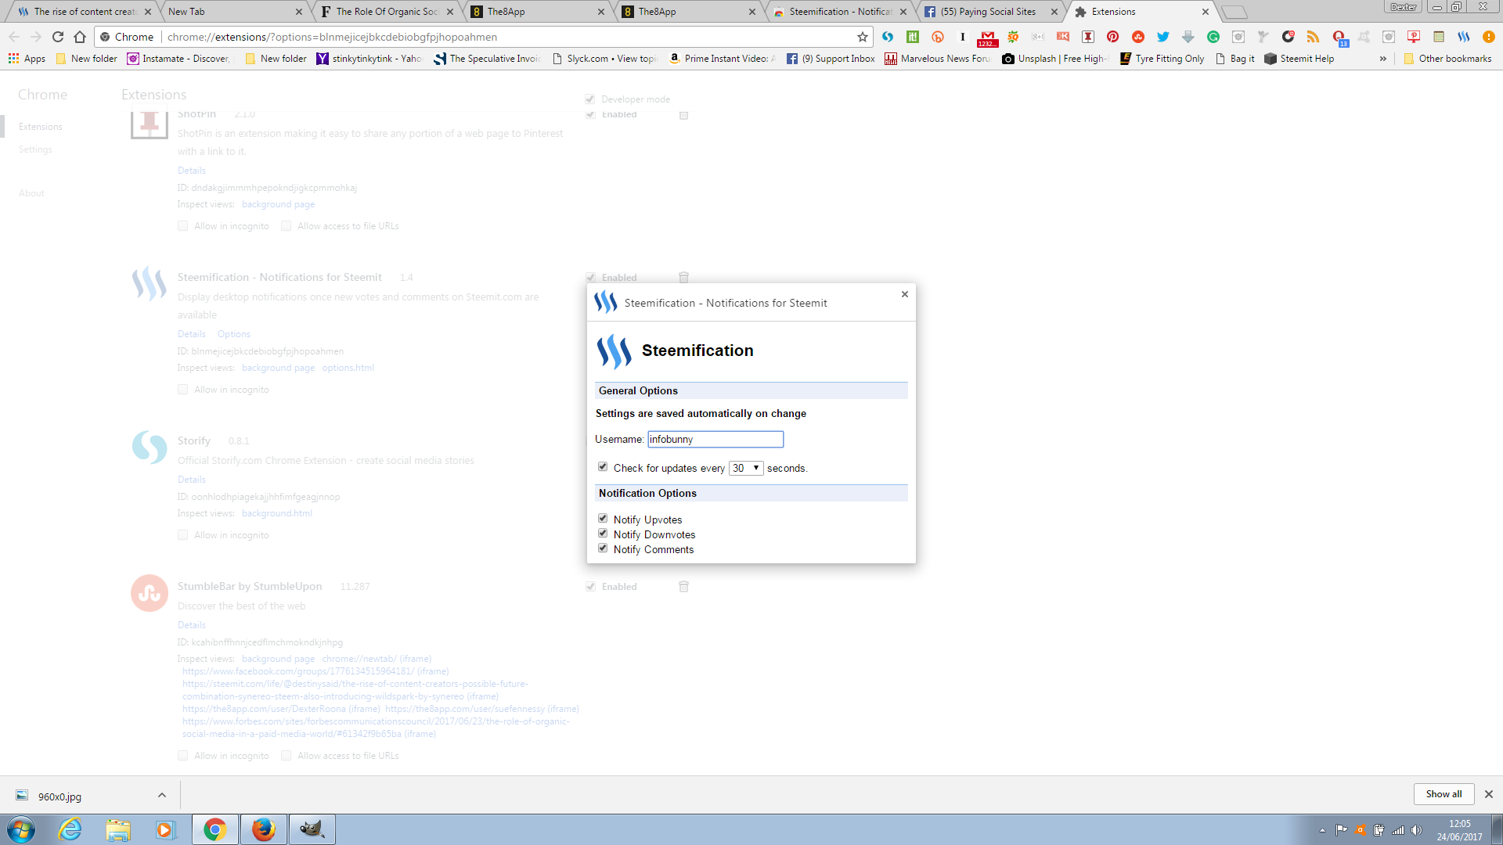Toggle Allow access to file URLs for ShotPin
1503x845 pixels.
[x=287, y=226]
